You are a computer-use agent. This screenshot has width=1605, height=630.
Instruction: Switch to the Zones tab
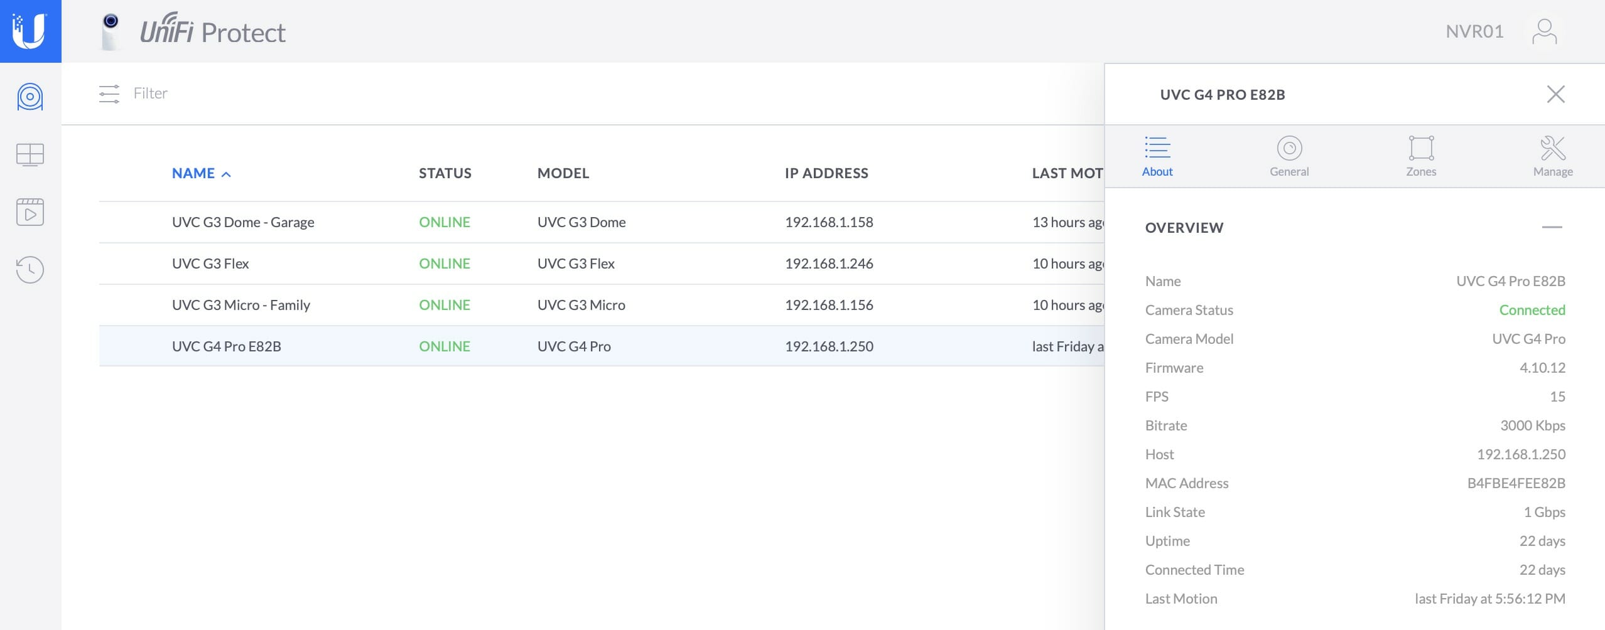click(1421, 157)
